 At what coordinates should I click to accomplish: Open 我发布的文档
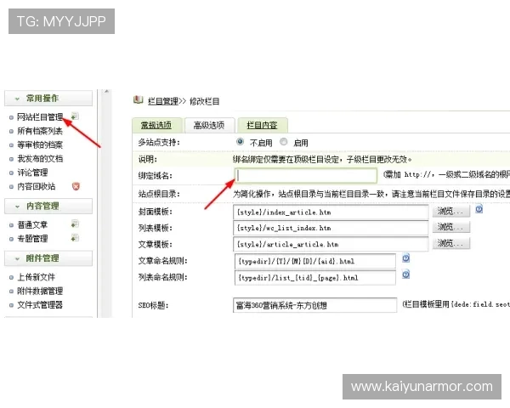pyautogui.click(x=40, y=158)
